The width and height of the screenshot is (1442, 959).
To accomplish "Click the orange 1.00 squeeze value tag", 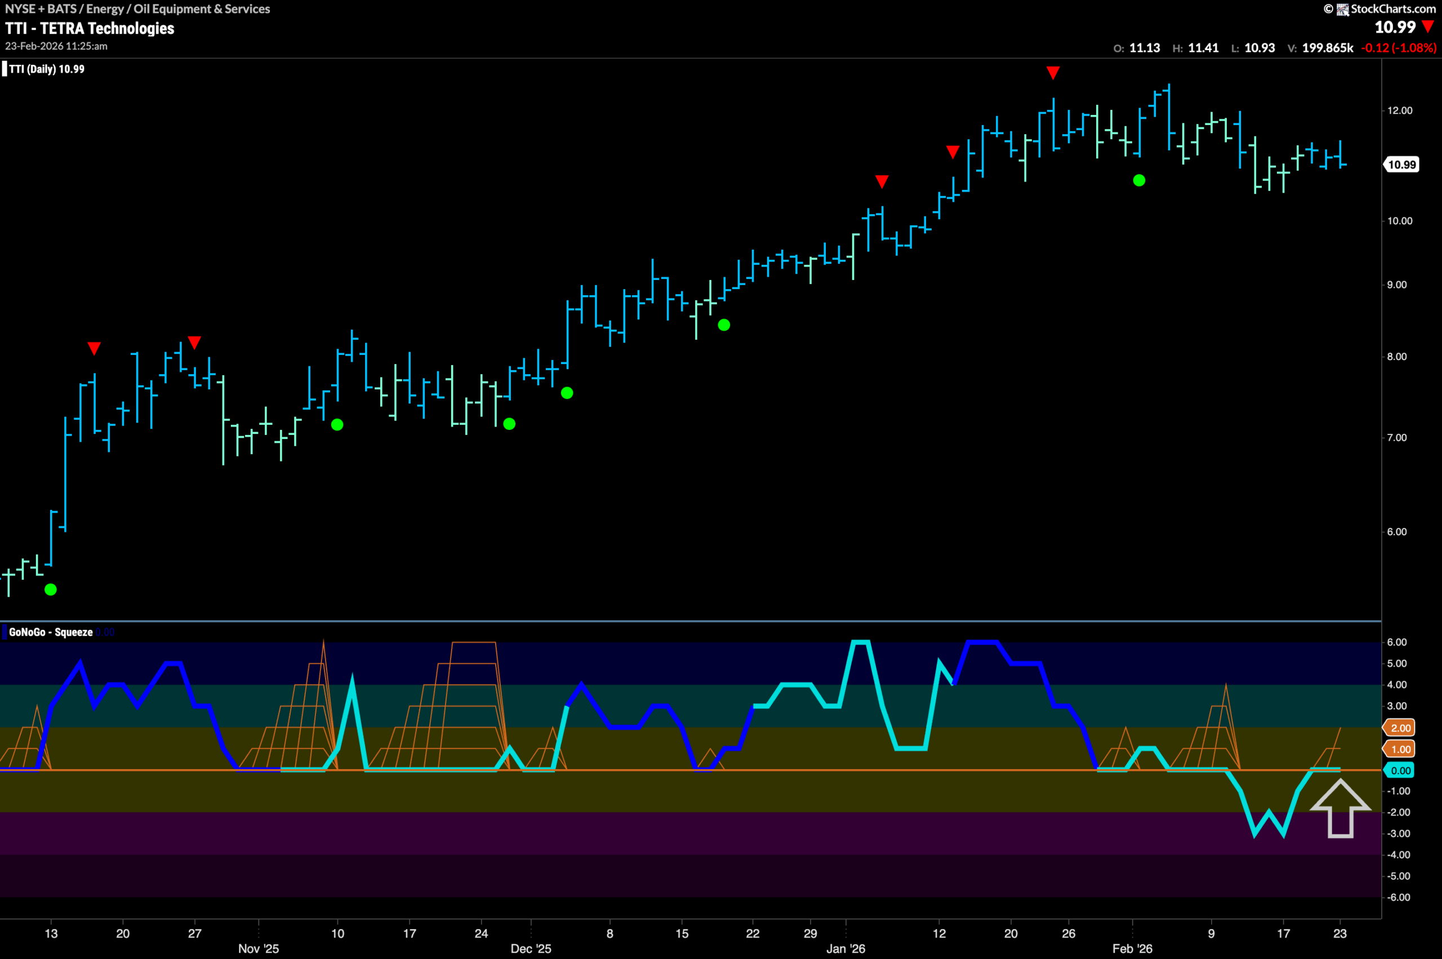I will click(x=1399, y=749).
